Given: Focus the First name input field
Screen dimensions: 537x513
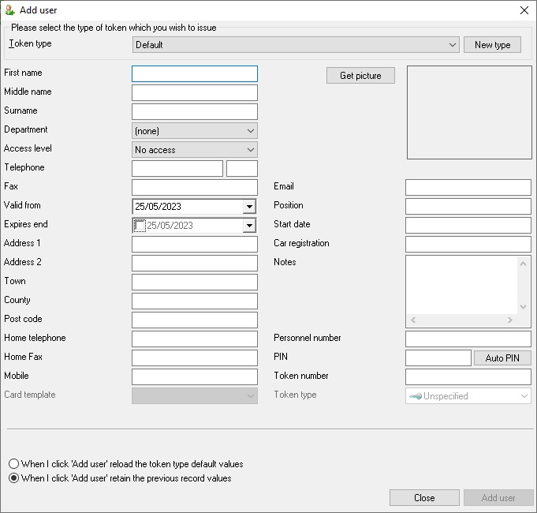Looking at the screenshot, I should pos(195,73).
